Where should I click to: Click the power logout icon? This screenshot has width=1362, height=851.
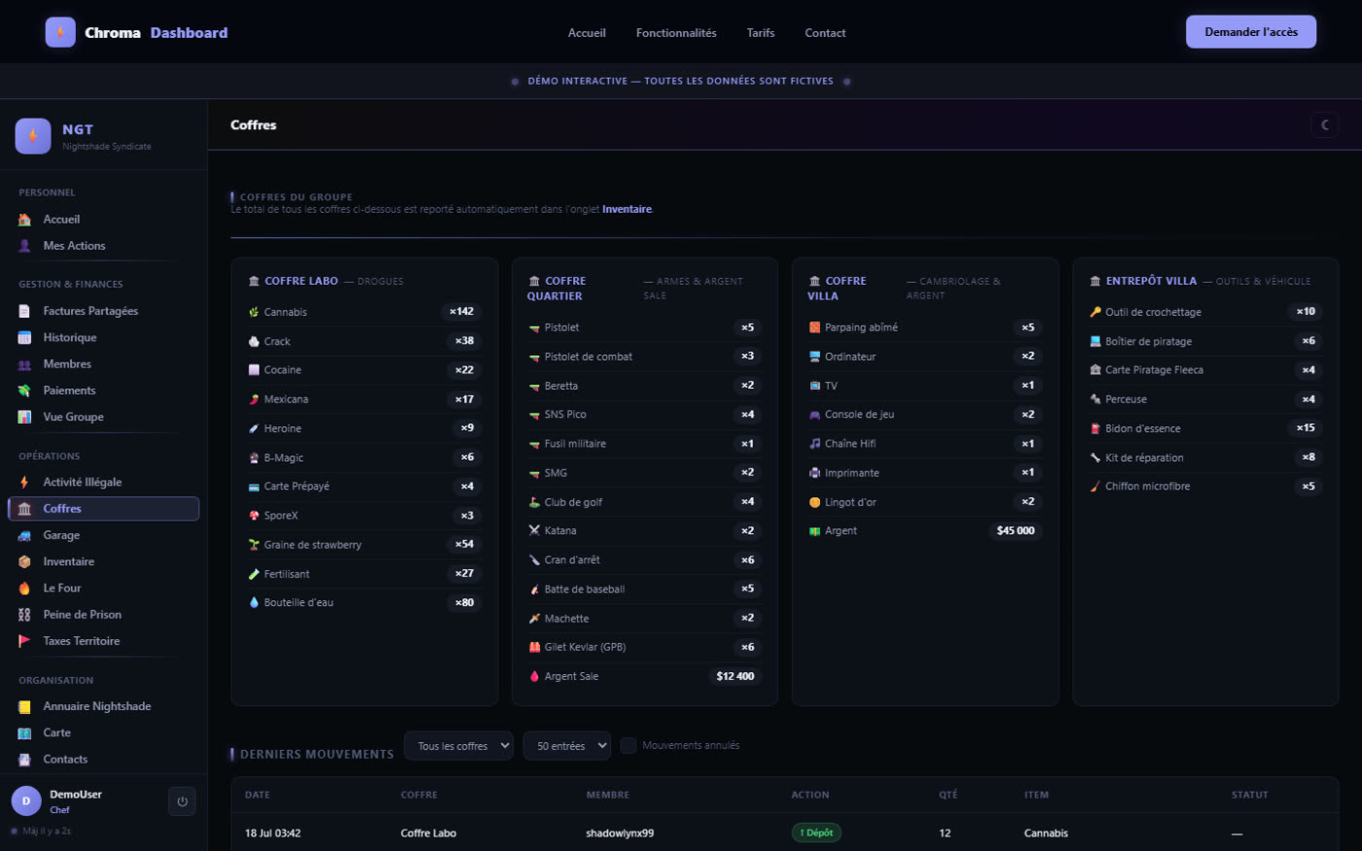(x=182, y=801)
